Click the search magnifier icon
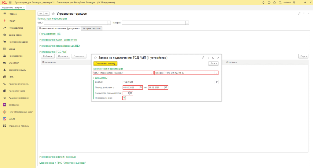This screenshot has width=313, height=168. click(x=280, y=2)
